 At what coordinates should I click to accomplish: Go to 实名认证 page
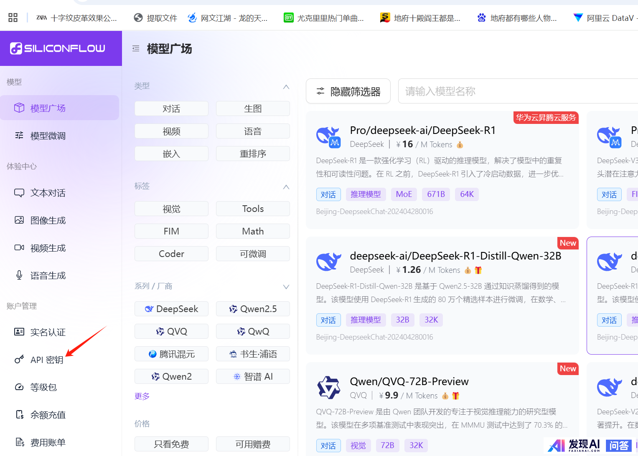point(59,332)
